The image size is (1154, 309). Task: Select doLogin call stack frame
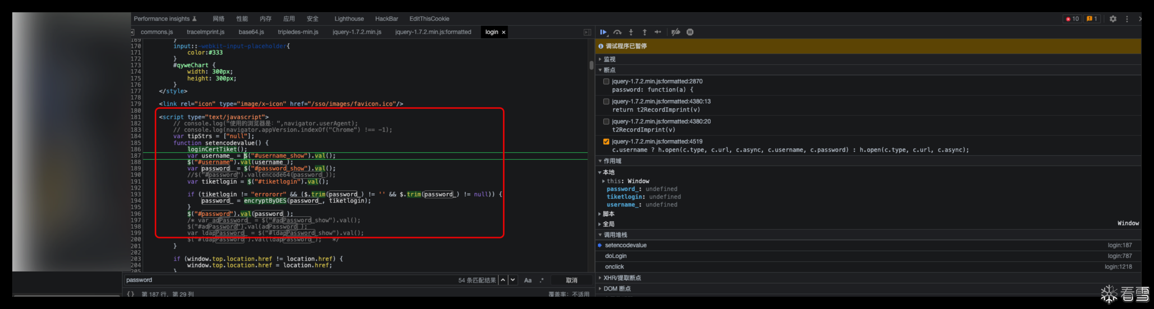click(x=868, y=256)
